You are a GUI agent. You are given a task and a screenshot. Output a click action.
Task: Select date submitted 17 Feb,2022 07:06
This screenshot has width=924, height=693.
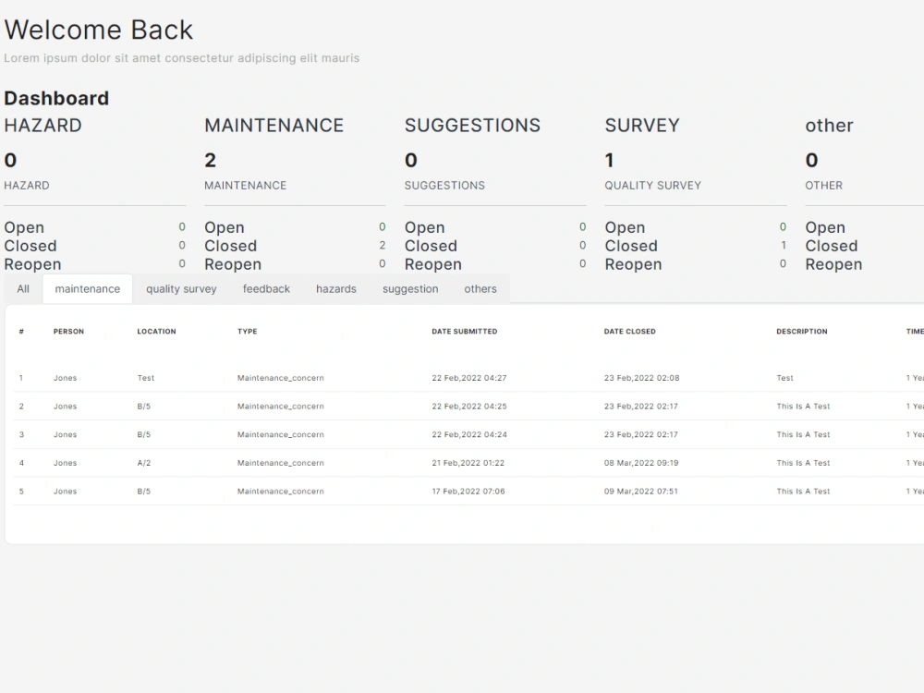(468, 491)
